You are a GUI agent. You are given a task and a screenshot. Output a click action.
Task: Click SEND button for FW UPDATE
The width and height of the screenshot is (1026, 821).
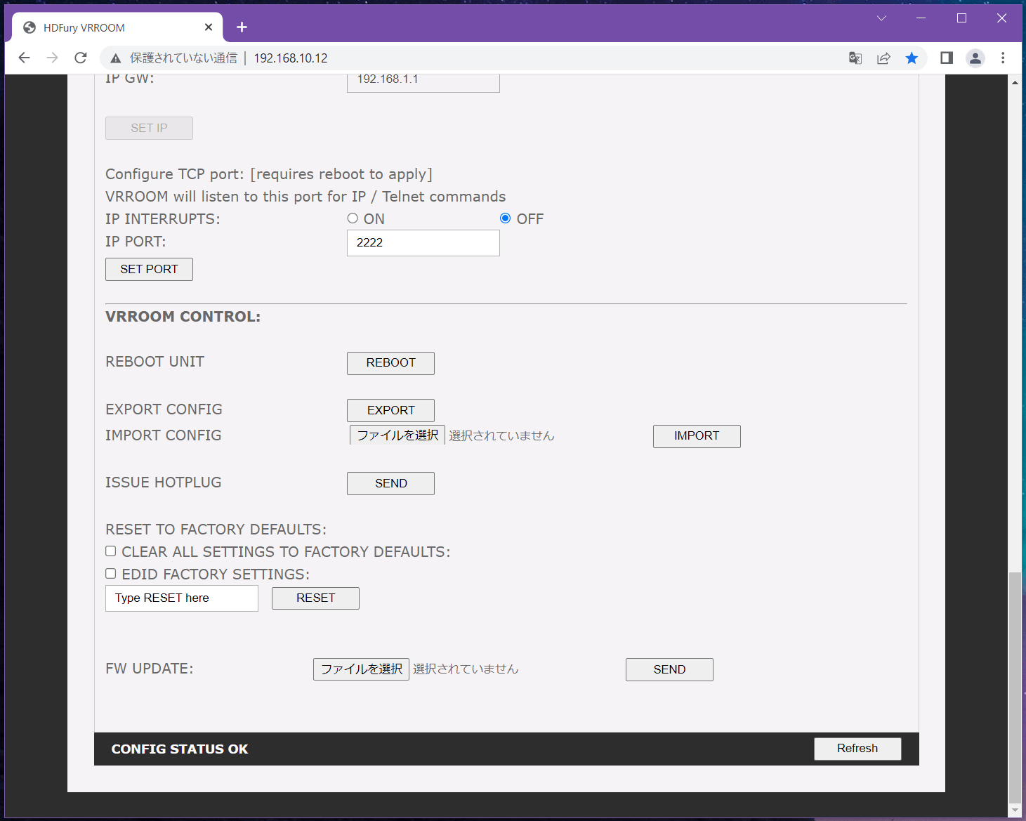pyautogui.click(x=669, y=670)
